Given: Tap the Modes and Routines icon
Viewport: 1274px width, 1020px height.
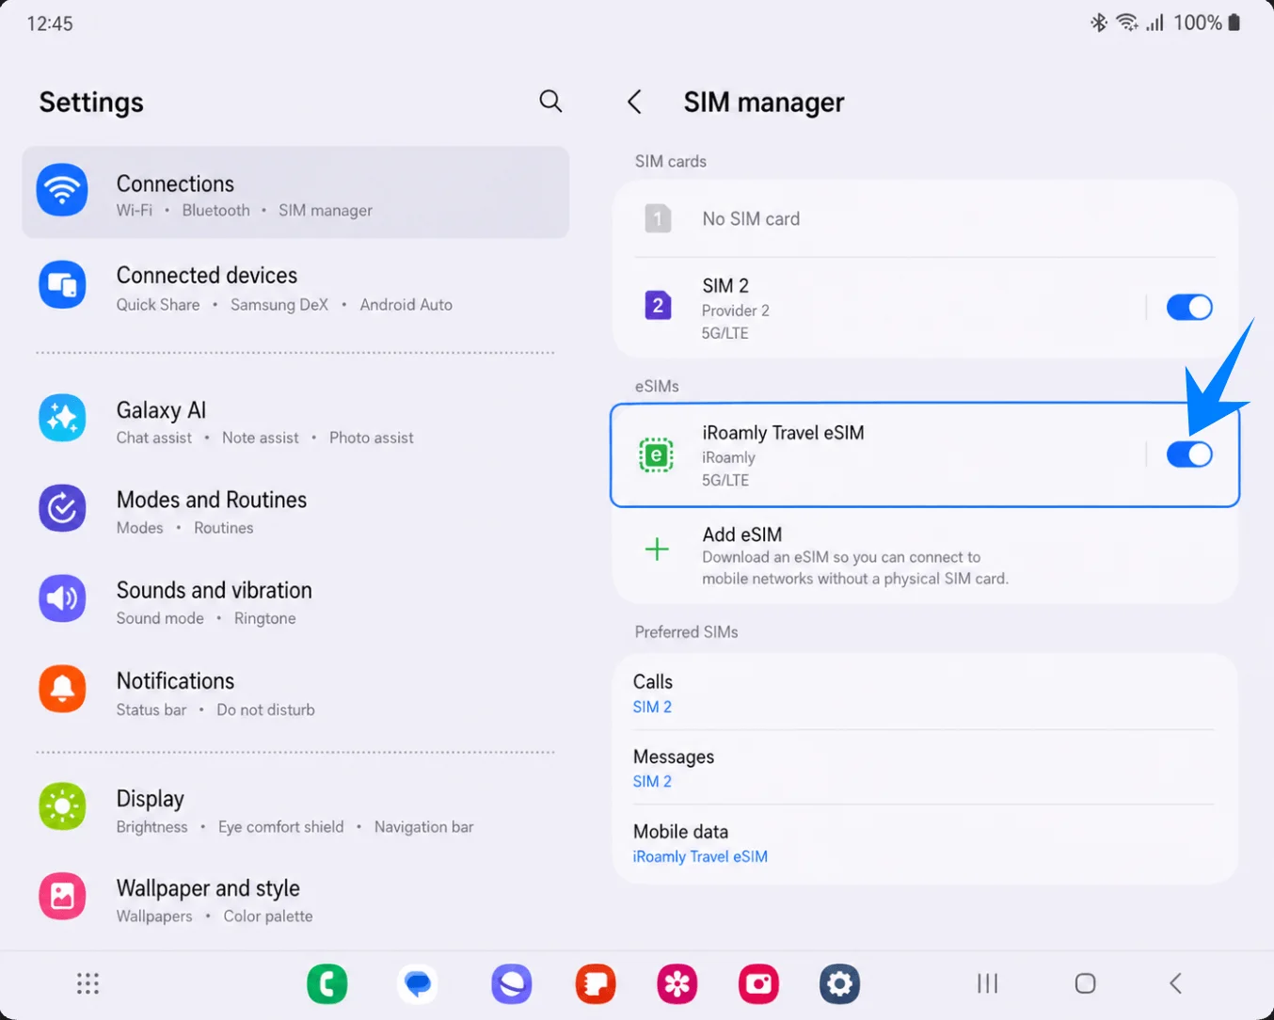Looking at the screenshot, I should tap(62, 508).
